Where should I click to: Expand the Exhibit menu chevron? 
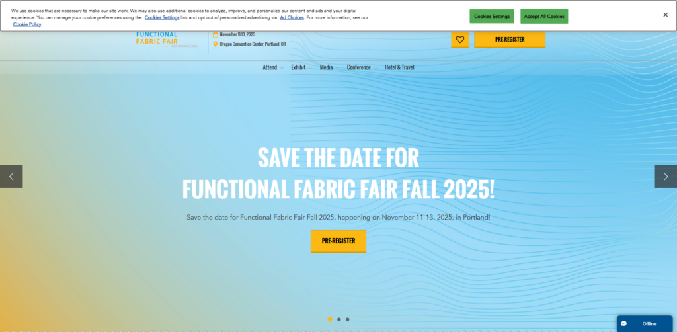[311, 67]
